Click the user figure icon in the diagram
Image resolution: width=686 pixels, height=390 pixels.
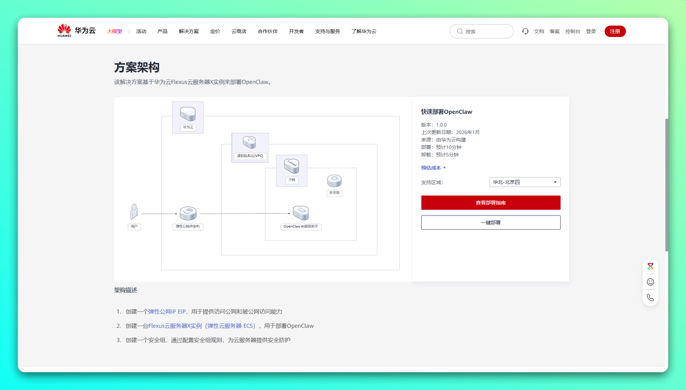134,212
